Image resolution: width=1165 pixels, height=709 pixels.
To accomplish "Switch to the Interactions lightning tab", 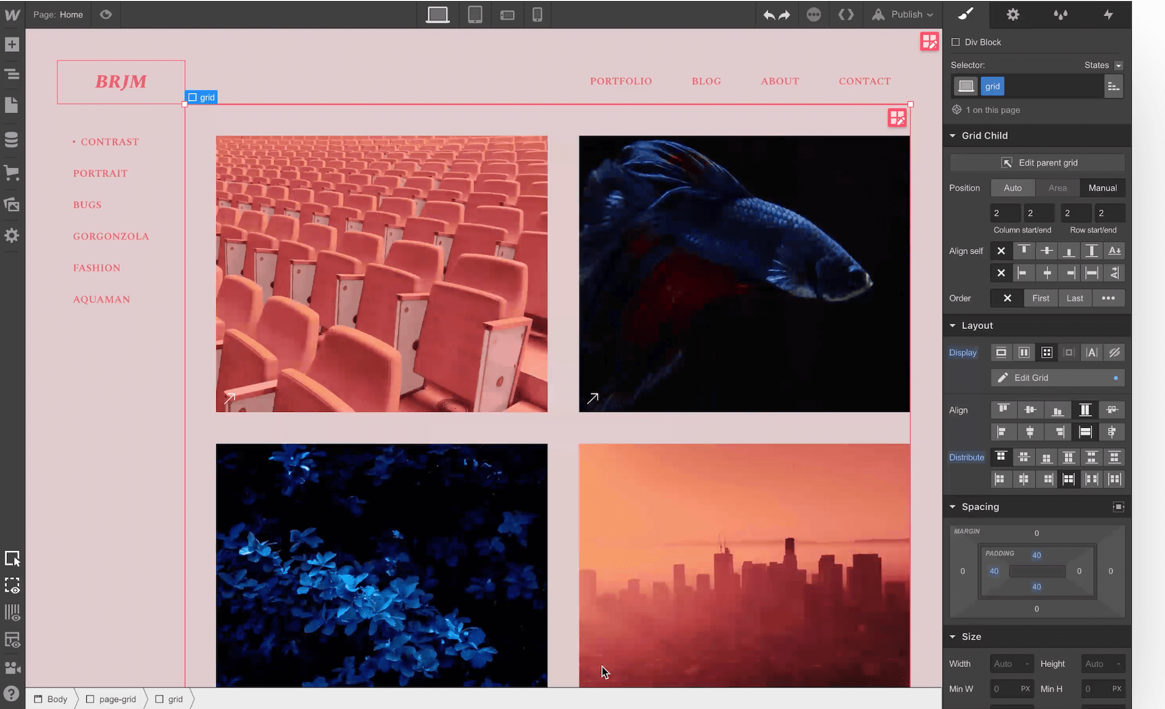I will click(1108, 15).
